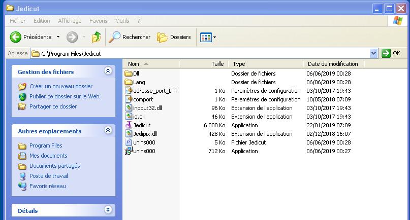Select the comport configuration file icon
This screenshot has height=220, width=410.
pyautogui.click(x=129, y=99)
